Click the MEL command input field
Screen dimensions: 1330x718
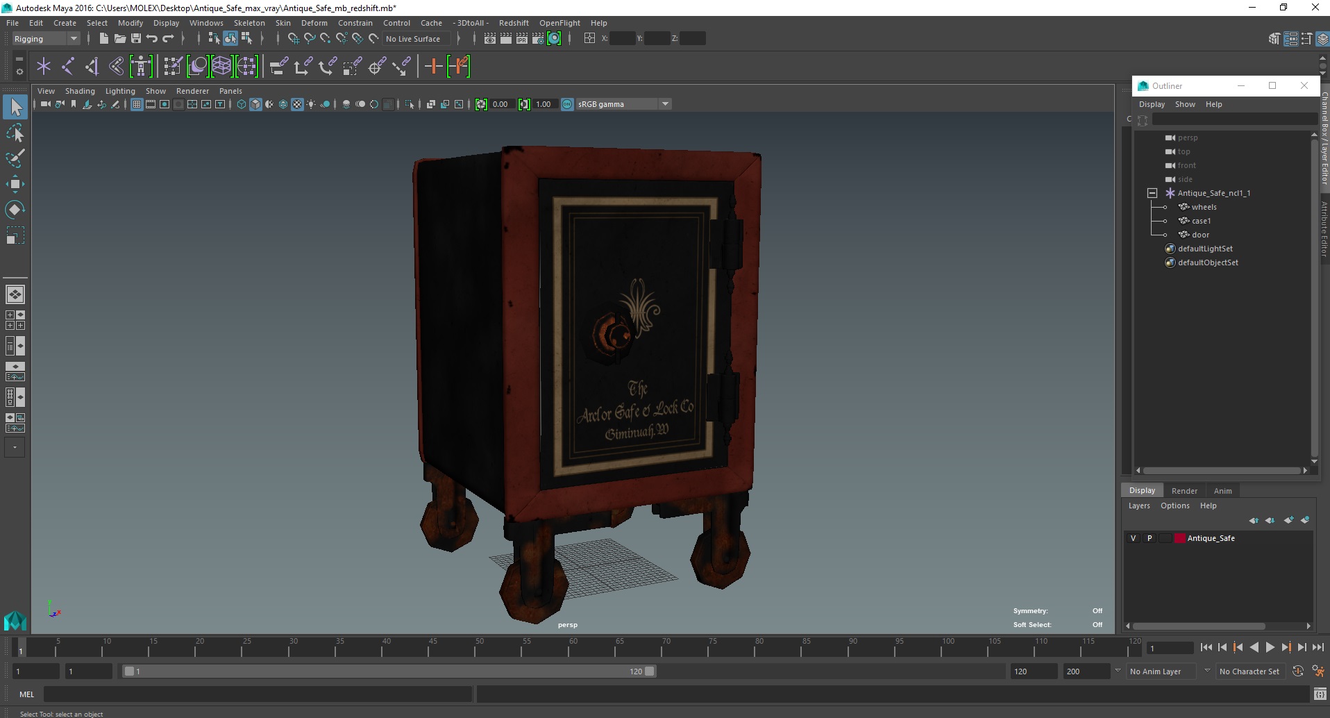(258, 694)
